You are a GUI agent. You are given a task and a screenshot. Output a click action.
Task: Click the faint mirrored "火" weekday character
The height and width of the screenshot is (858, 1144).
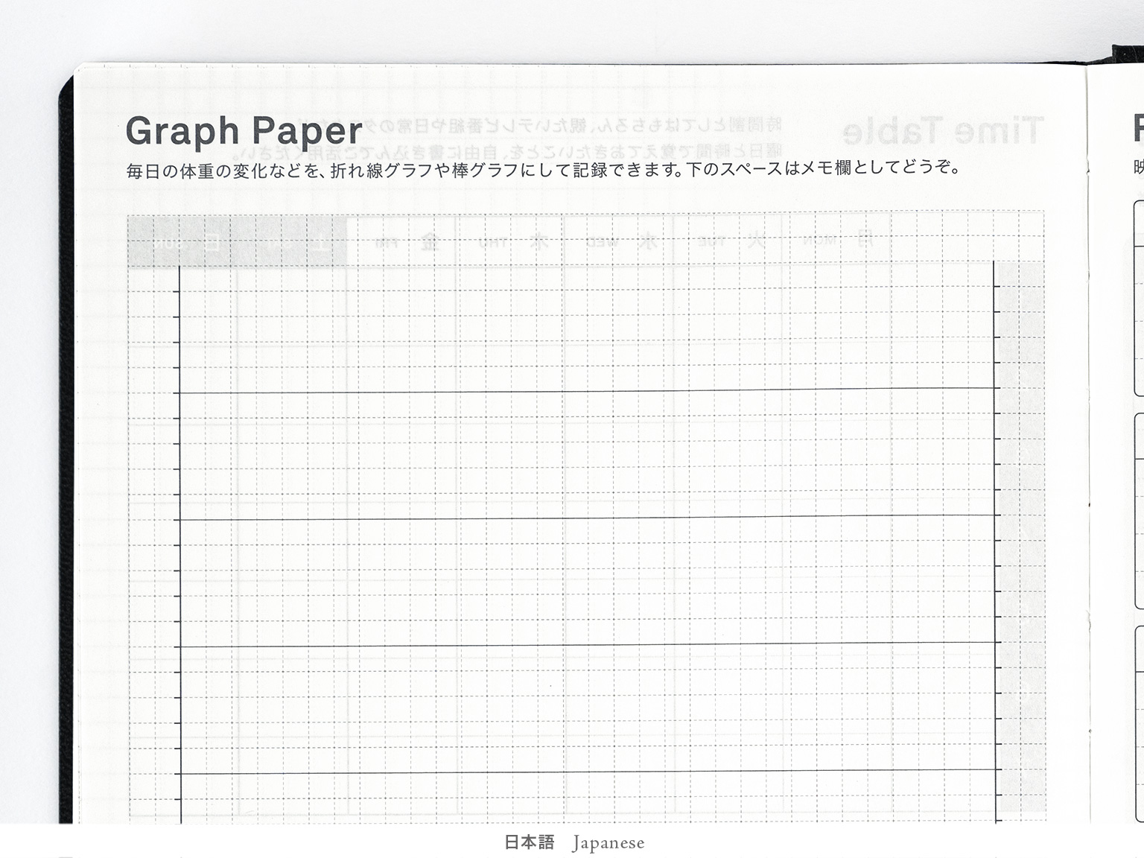(755, 241)
